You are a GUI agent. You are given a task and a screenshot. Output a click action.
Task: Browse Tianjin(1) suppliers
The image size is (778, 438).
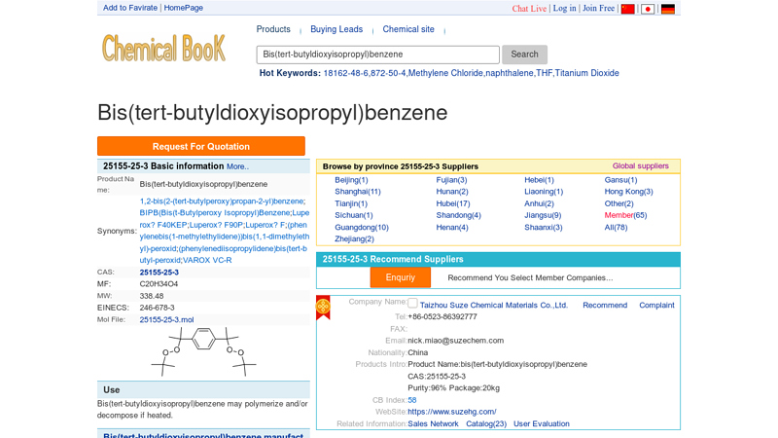pyautogui.click(x=351, y=203)
